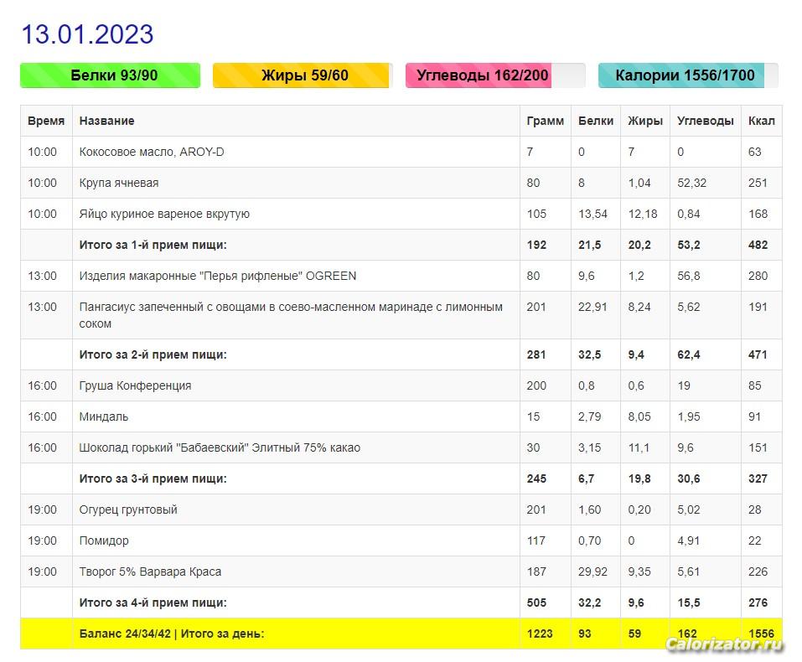Open the Яйцо куриное вареное вкрутую item

tap(164, 214)
